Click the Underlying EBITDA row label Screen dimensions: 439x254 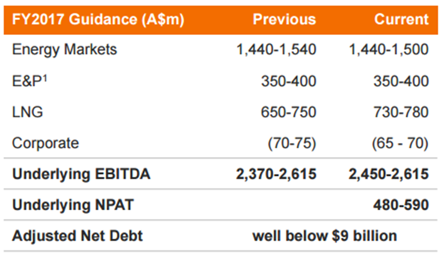[81, 174]
